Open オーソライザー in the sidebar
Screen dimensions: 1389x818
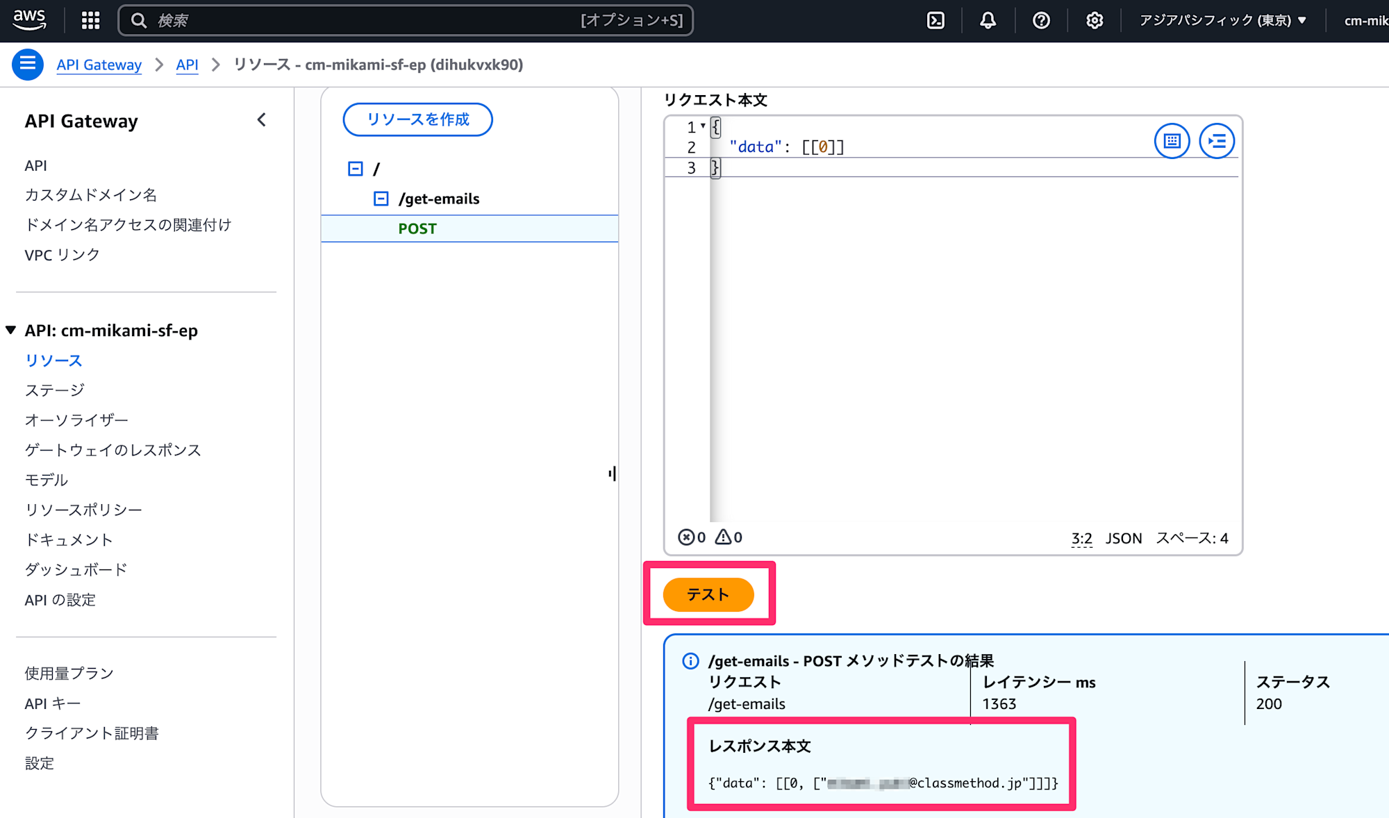coord(76,420)
